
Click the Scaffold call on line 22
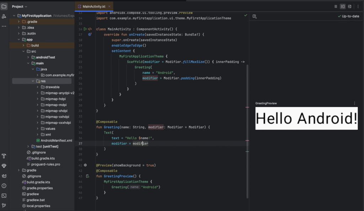point(135,62)
